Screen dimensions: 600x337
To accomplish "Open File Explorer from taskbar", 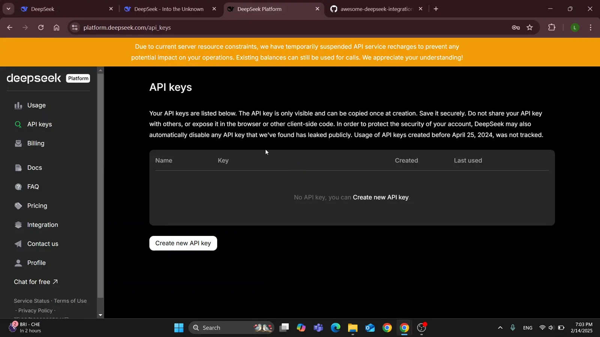I will click(x=352, y=328).
